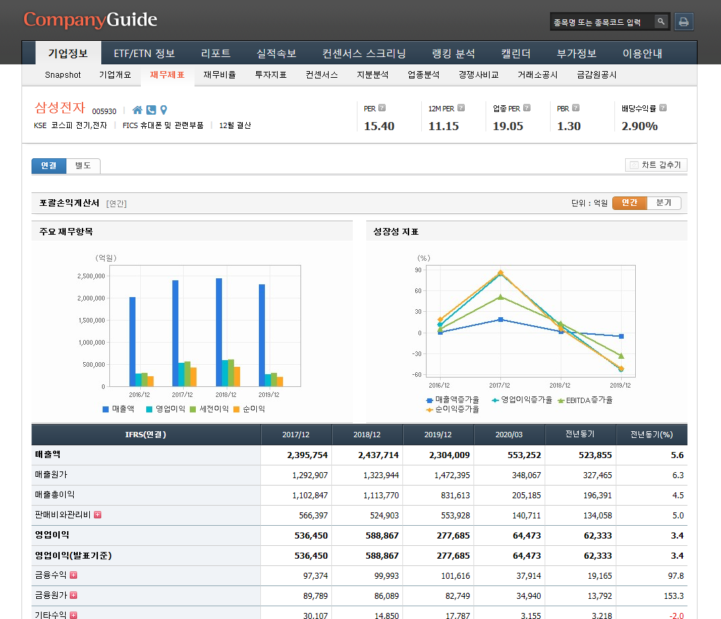This screenshot has height=619, width=721.
Task: Expand the 금융수익 row plus icon
Action: [x=74, y=575]
